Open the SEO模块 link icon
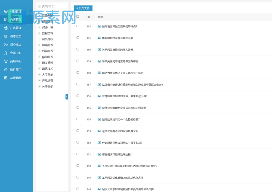The image size is (272, 192). (x=6, y=44)
